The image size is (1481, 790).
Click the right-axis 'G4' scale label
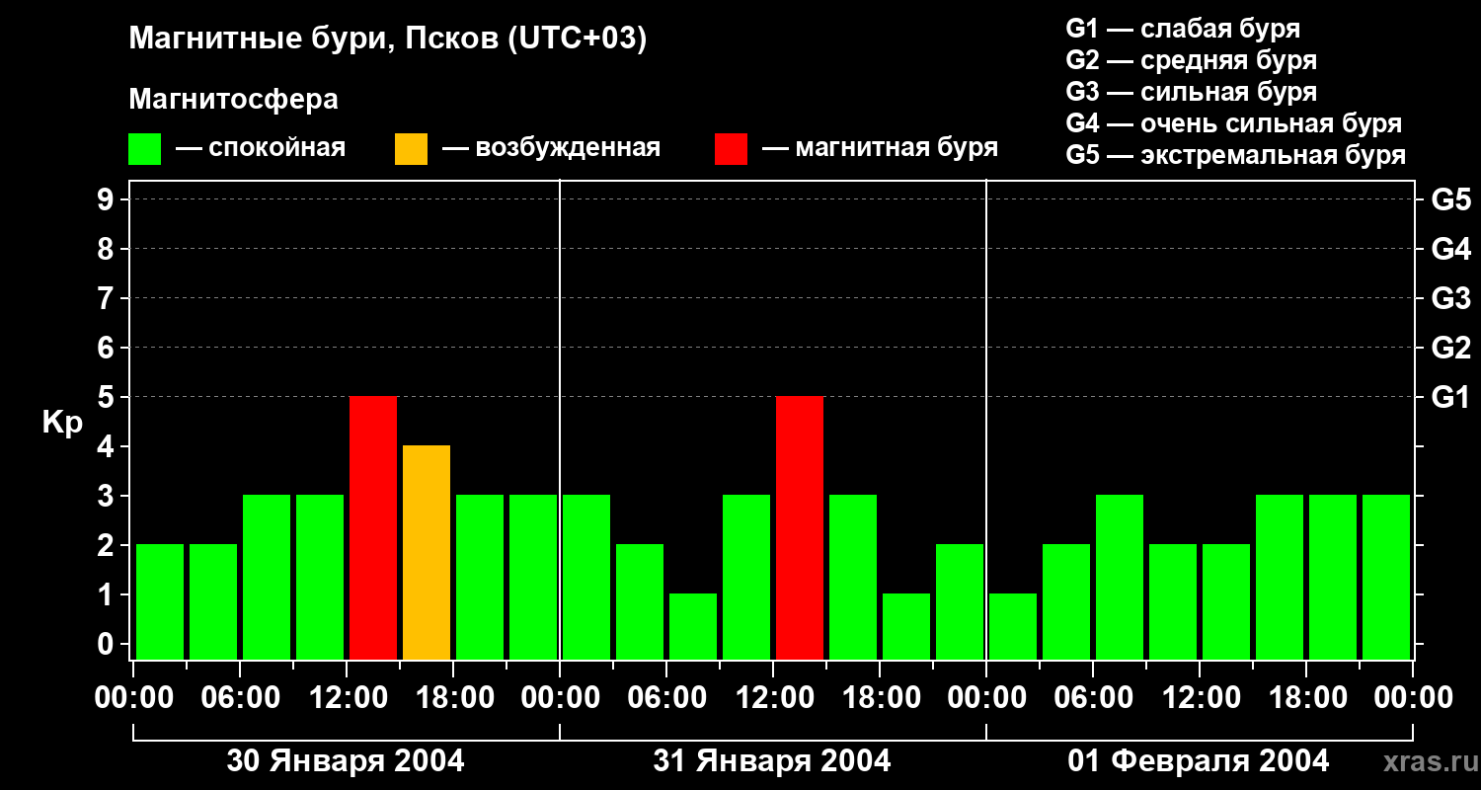(x=1450, y=249)
